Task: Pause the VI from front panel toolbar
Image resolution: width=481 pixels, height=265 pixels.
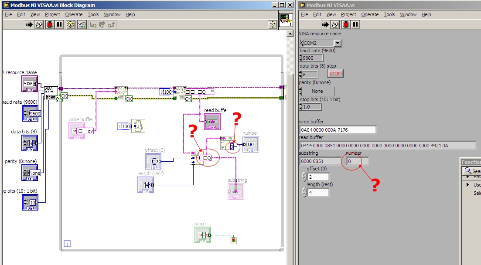Action: (x=356, y=24)
